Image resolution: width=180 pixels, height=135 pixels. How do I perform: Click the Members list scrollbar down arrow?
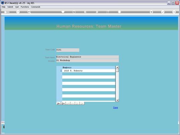coord(117,100)
